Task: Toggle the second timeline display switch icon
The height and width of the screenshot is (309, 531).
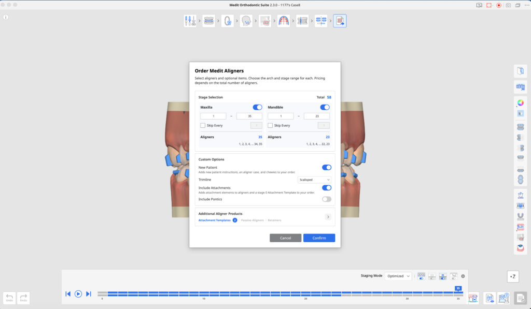Action: pyautogui.click(x=432, y=276)
